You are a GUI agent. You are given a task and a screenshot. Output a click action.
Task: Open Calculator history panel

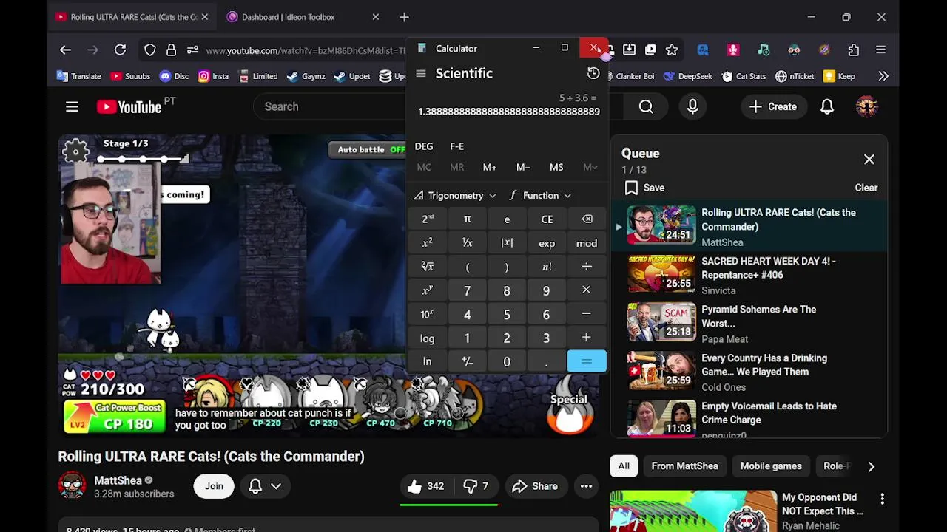[x=593, y=73]
